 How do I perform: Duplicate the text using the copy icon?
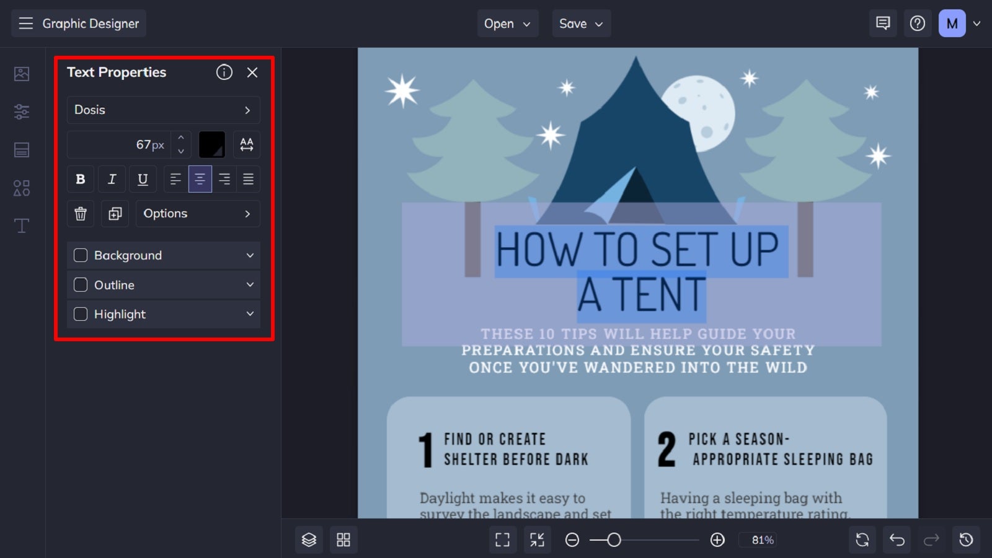click(x=114, y=213)
